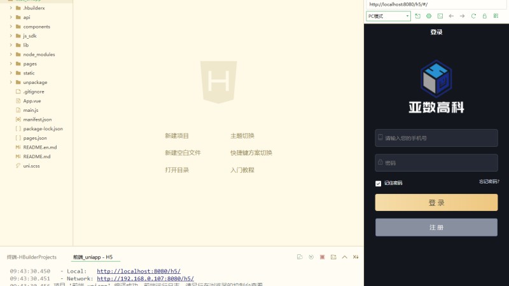
Task: Click the pages.json bracket icon
Action: coord(18,138)
